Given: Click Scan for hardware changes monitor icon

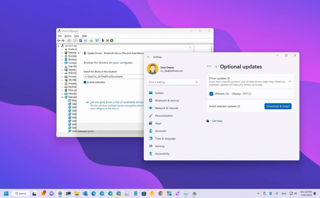Looking at the screenshot, I should pyautogui.click(x=97, y=41).
